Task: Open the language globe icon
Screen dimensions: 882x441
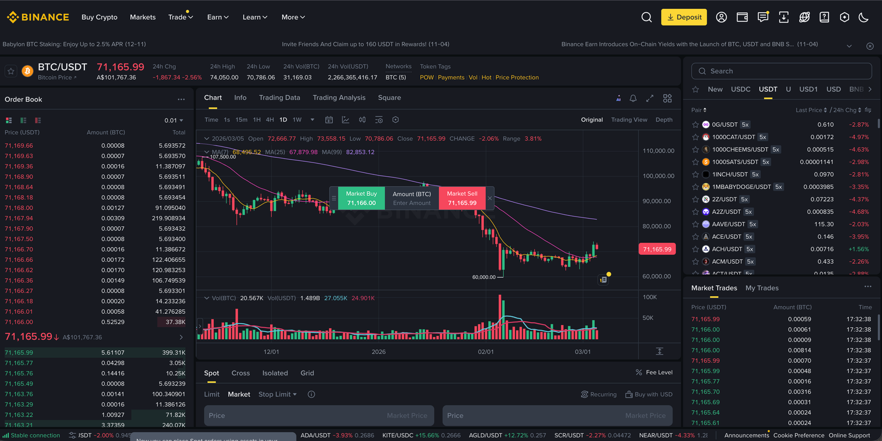Action: click(x=804, y=17)
